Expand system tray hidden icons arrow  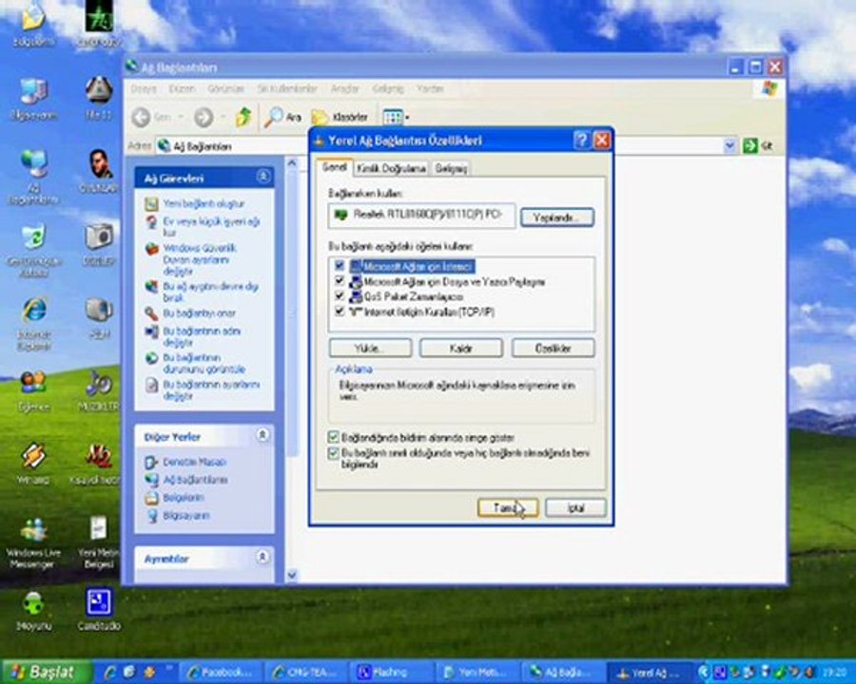coord(704,672)
